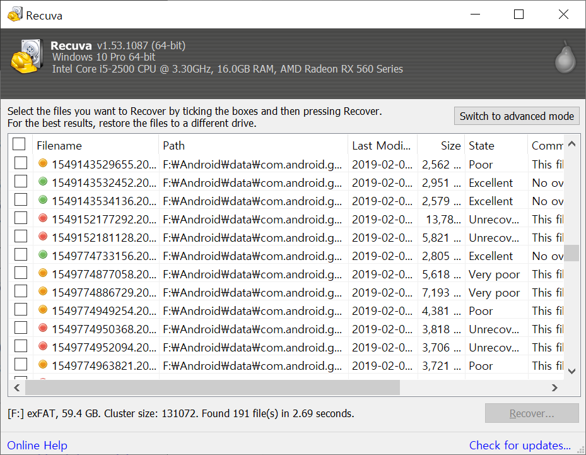Click 'Excellent' state of file 1549143534136
The width and height of the screenshot is (586, 455).
(x=491, y=201)
